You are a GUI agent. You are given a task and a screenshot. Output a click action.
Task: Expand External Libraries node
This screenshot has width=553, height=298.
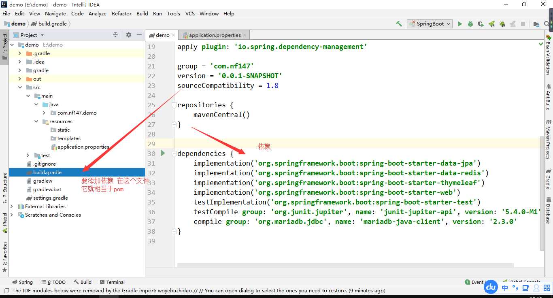point(12,206)
